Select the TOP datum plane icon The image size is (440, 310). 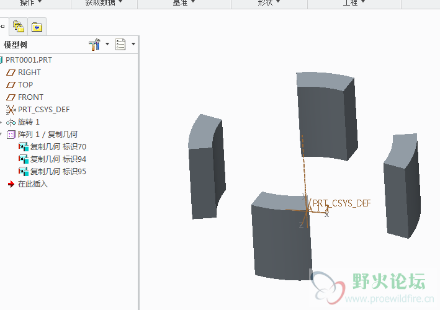pyautogui.click(x=11, y=85)
